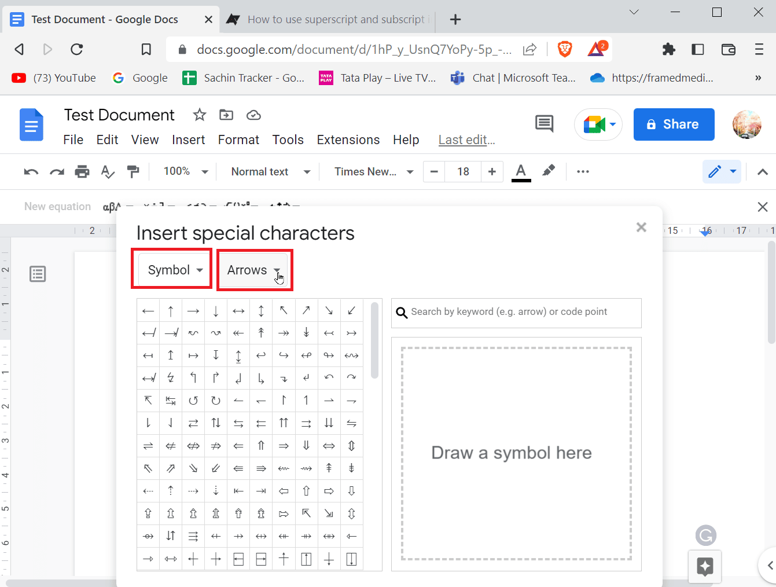Open comment history
776x587 pixels.
pos(544,123)
